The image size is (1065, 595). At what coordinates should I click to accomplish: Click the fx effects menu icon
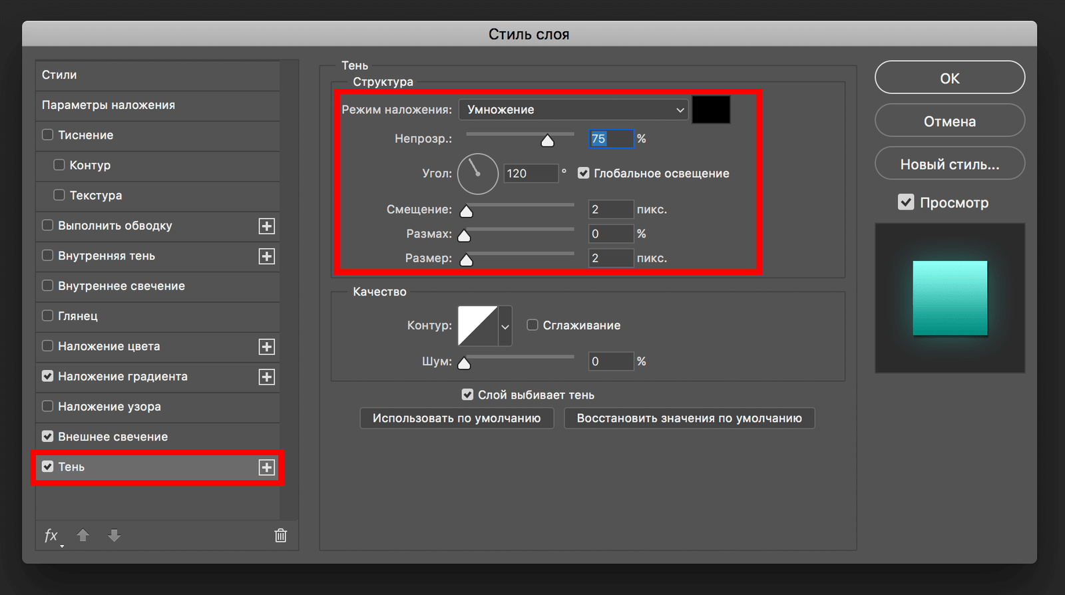(x=51, y=536)
